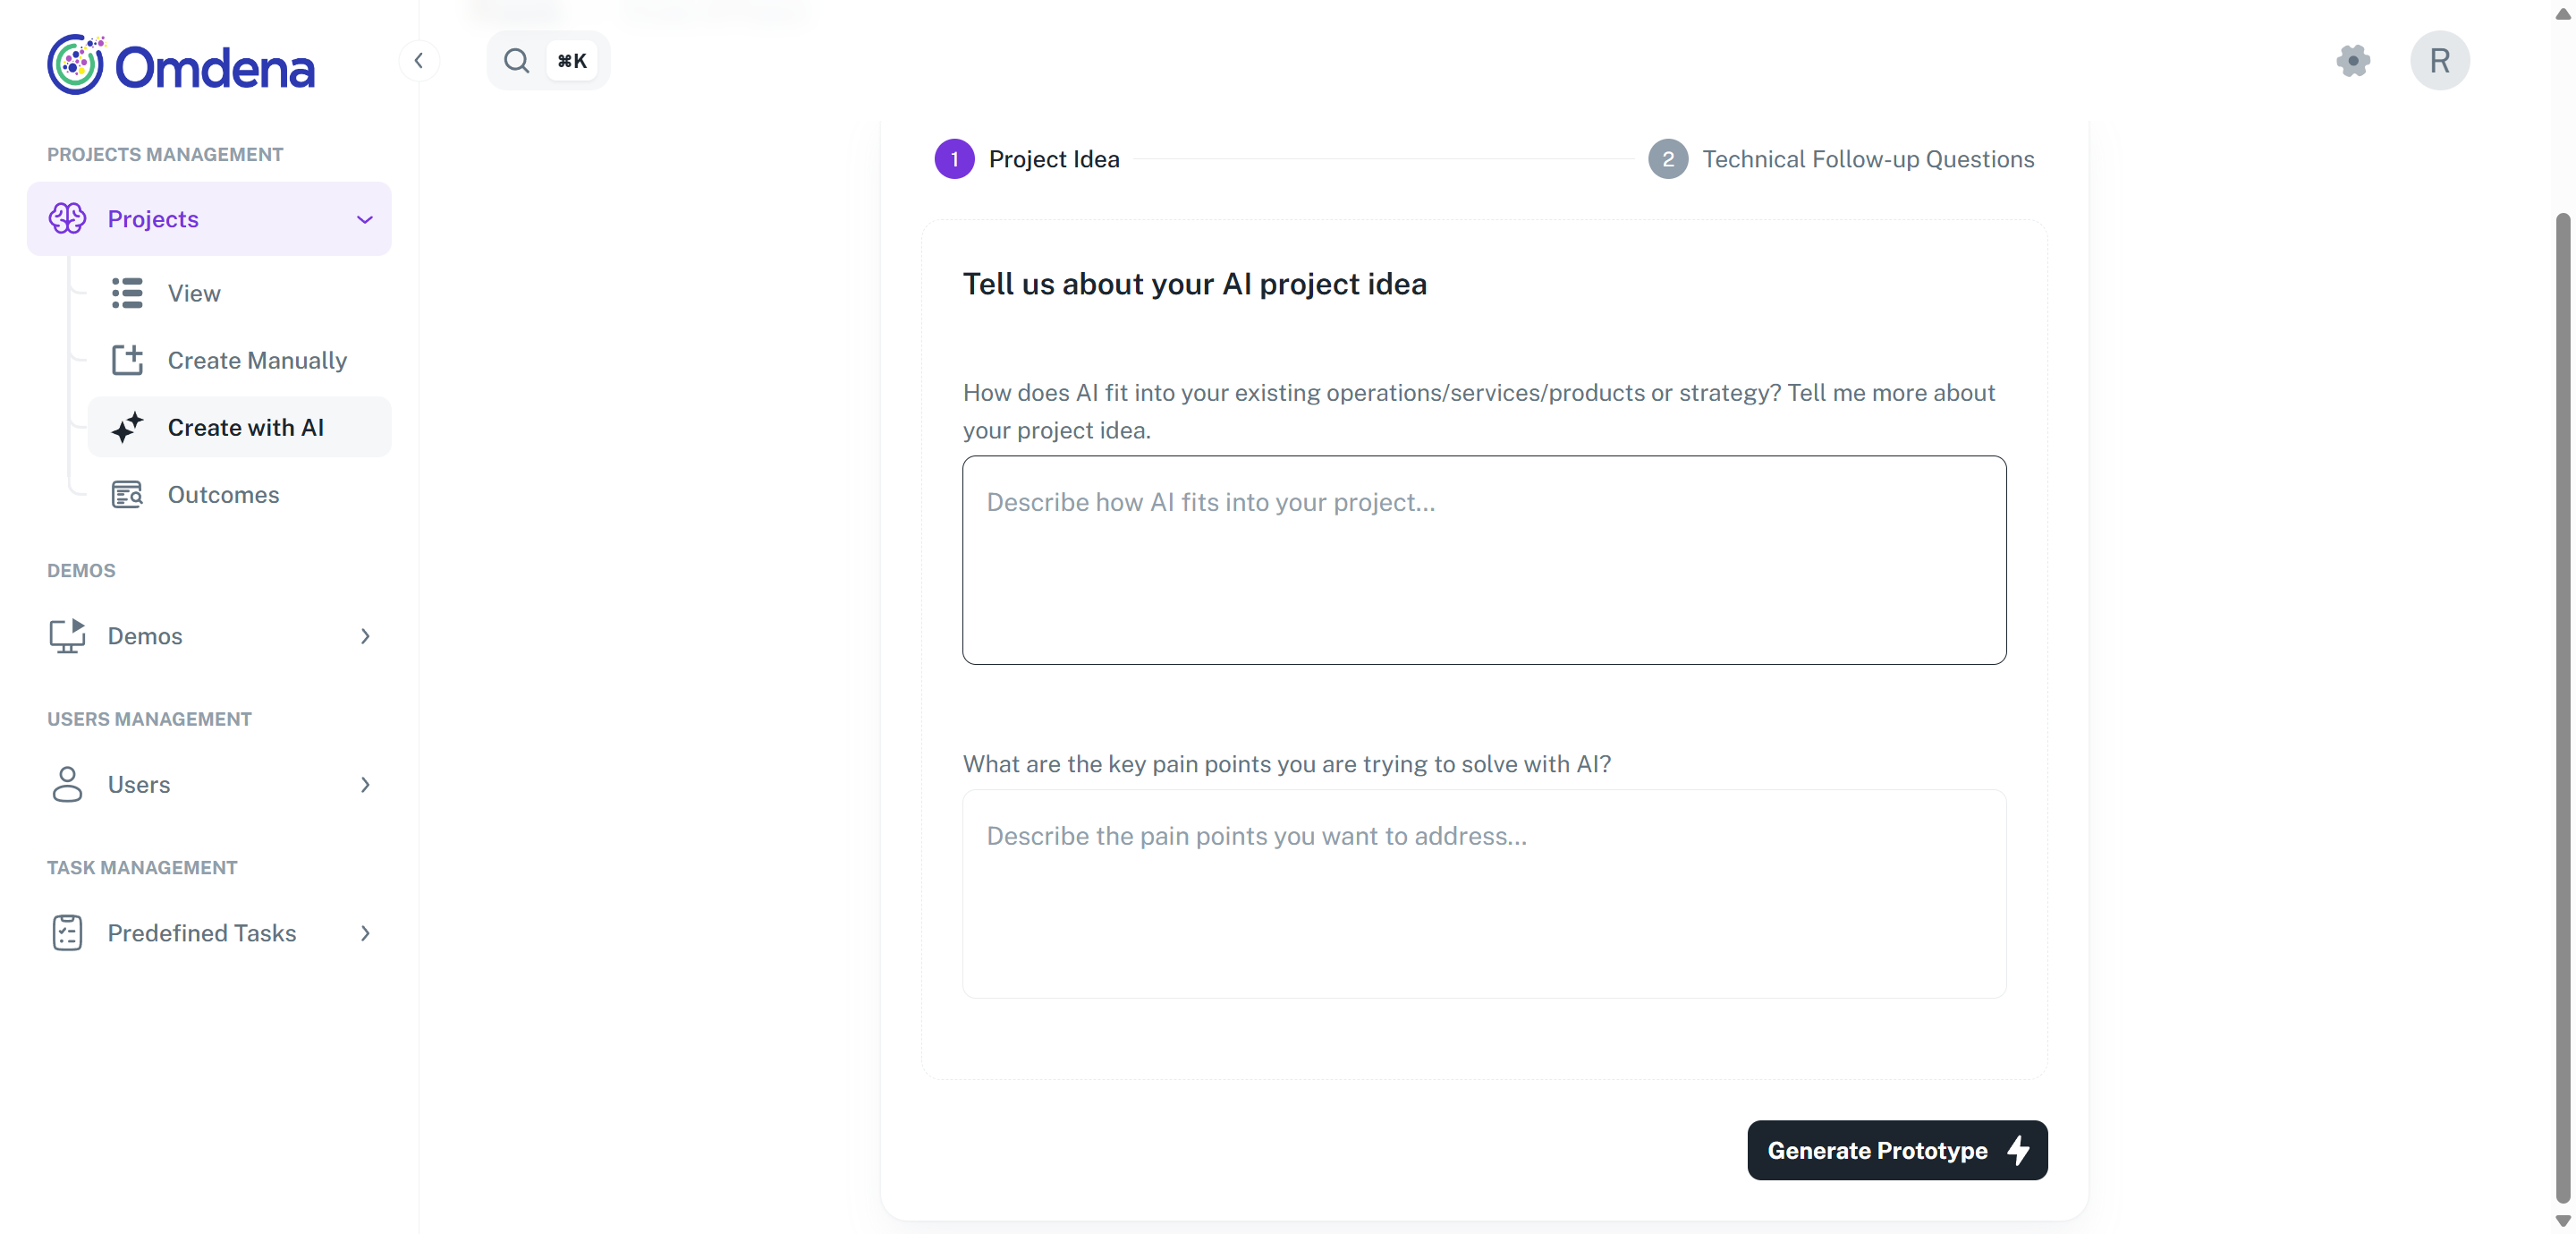Image resolution: width=2576 pixels, height=1234 pixels.
Task: Click the Generate Prototype button
Action: 1897,1149
